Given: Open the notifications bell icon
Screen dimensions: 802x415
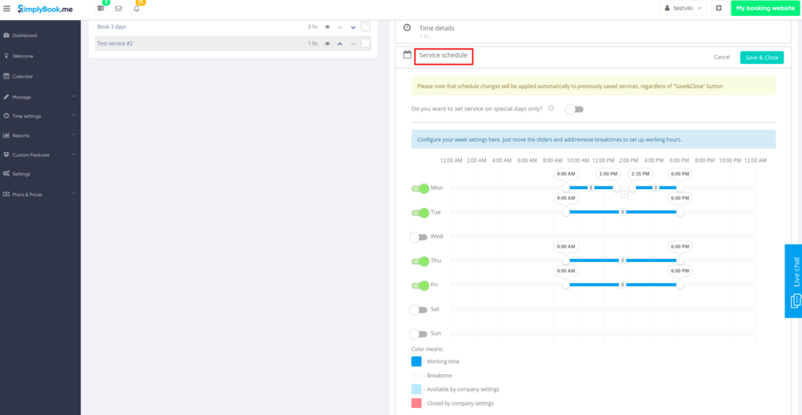Looking at the screenshot, I should [136, 8].
